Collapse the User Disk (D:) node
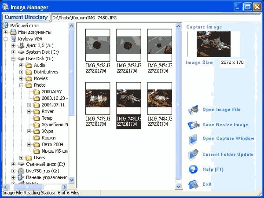This screenshot has height=198, width=264. (13, 59)
